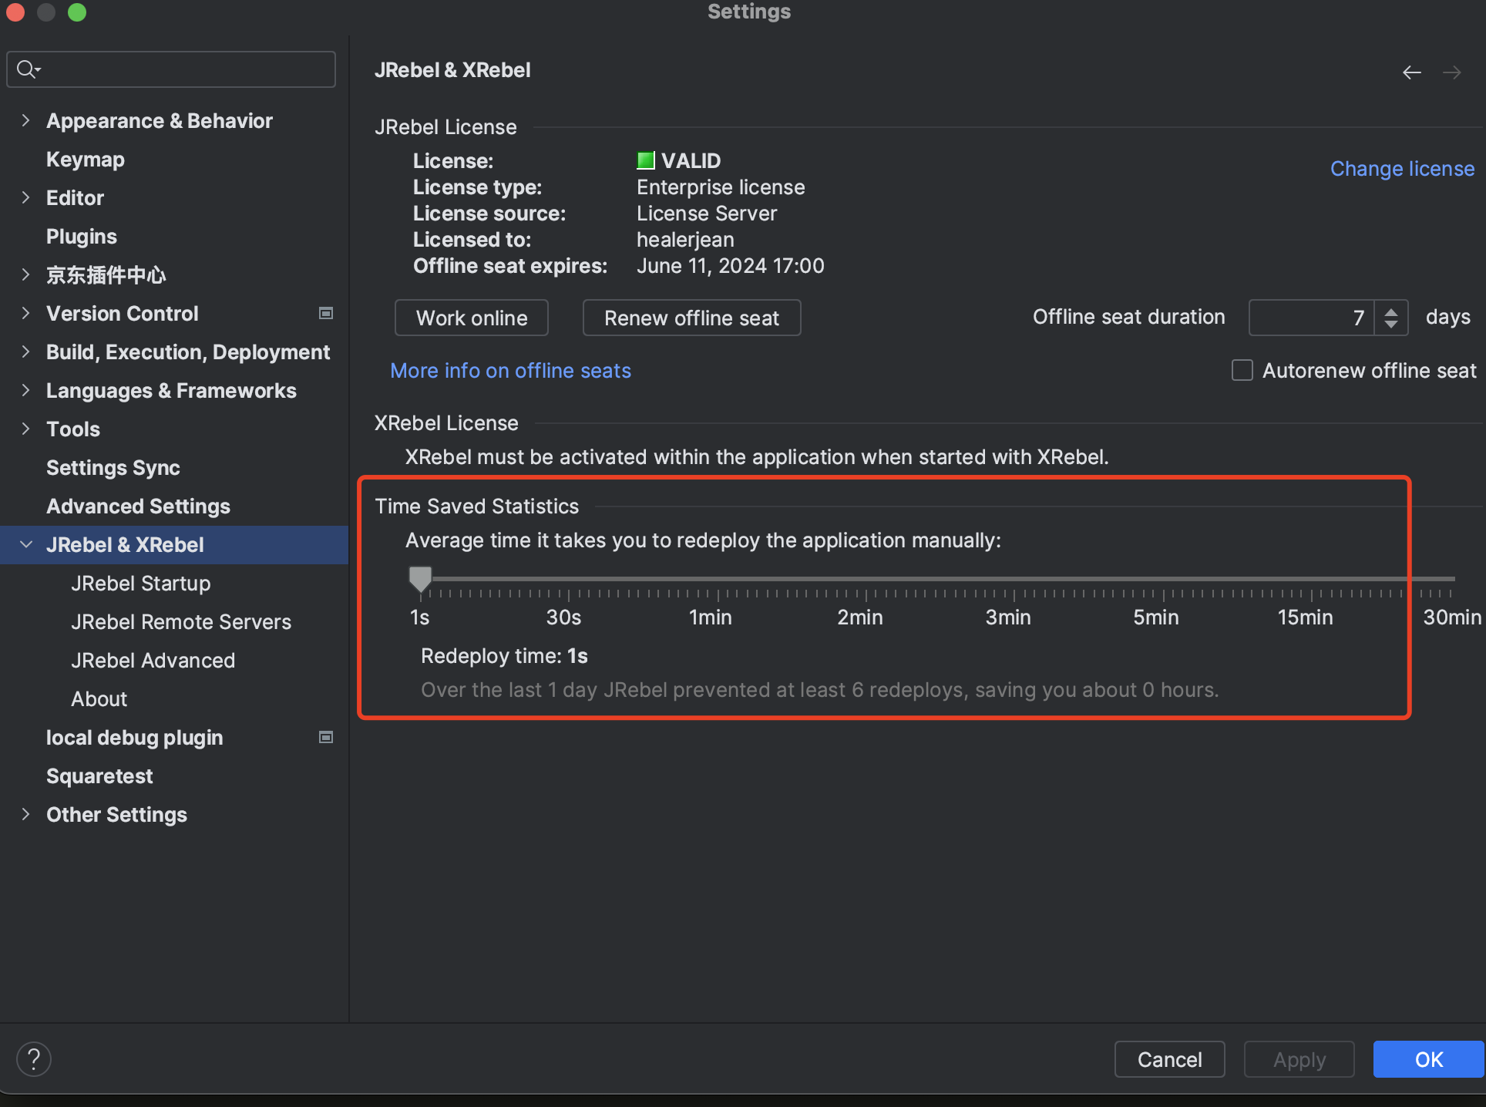Enable Autorenew offline seat checkbox

point(1242,371)
